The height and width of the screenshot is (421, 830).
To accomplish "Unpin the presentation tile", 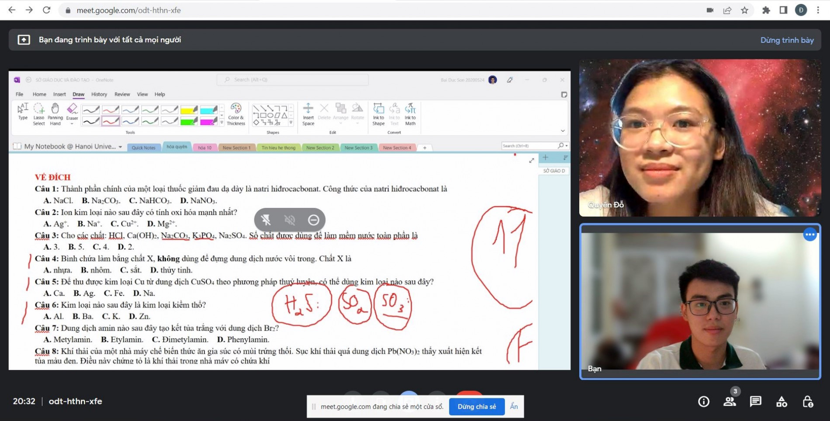I will click(x=266, y=220).
